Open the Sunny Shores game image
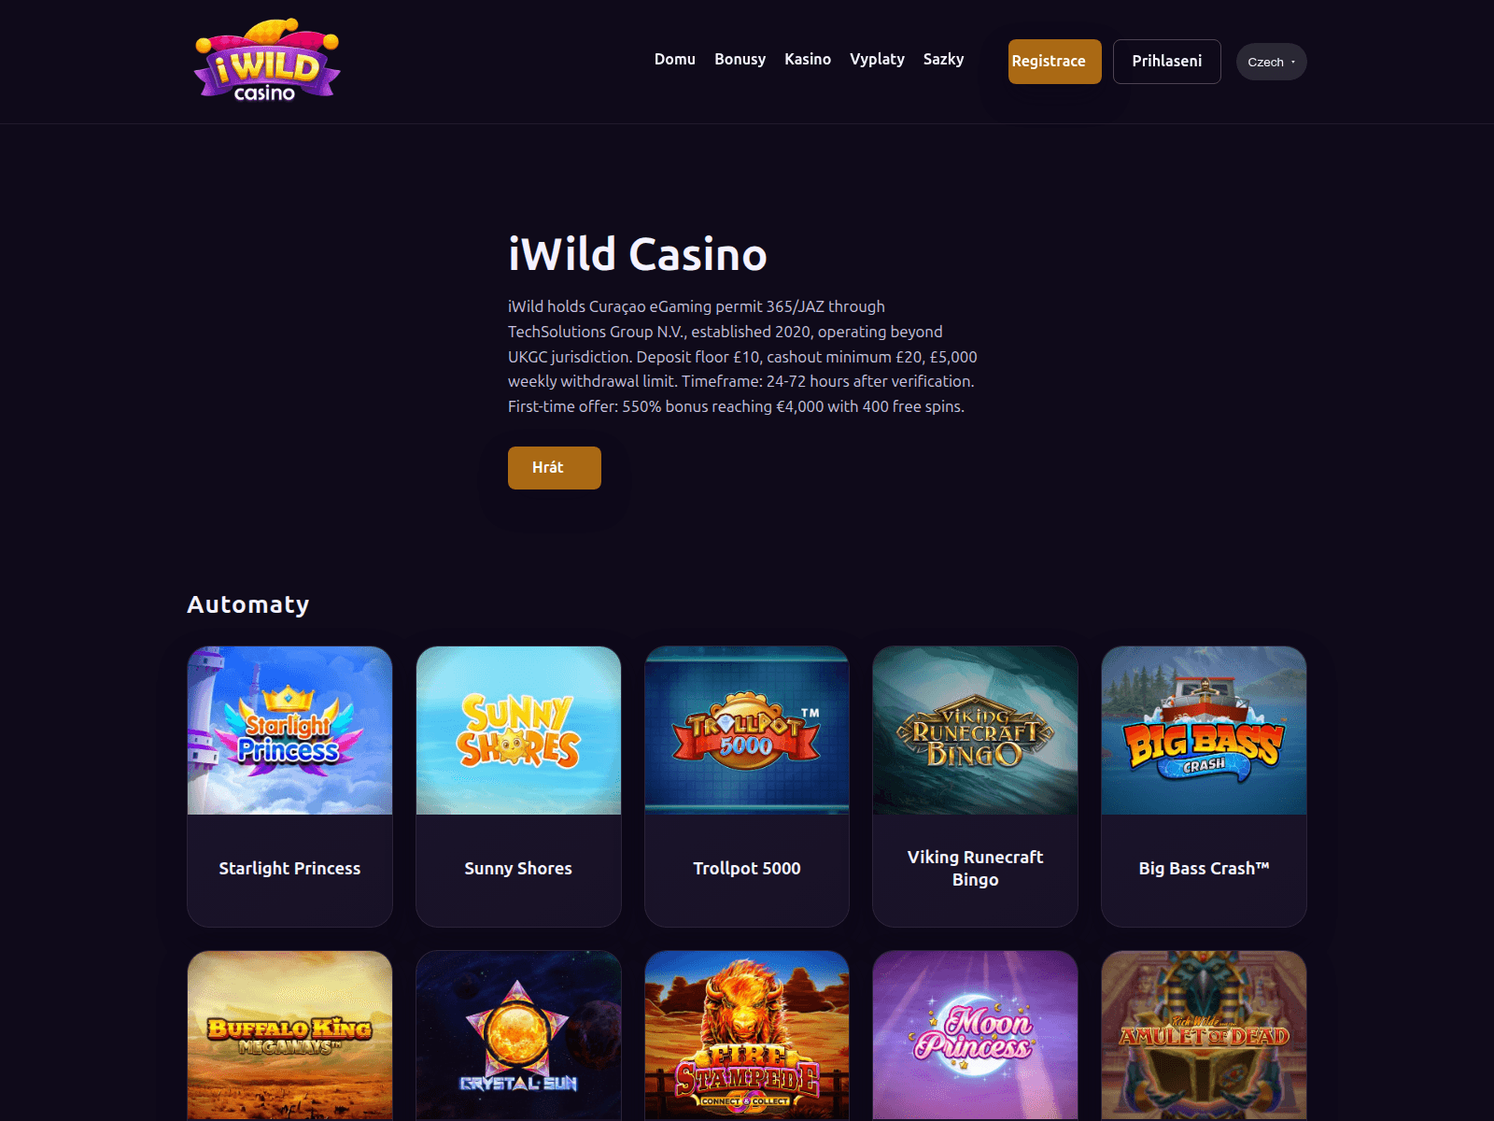Viewport: 1494px width, 1121px height. click(x=518, y=731)
